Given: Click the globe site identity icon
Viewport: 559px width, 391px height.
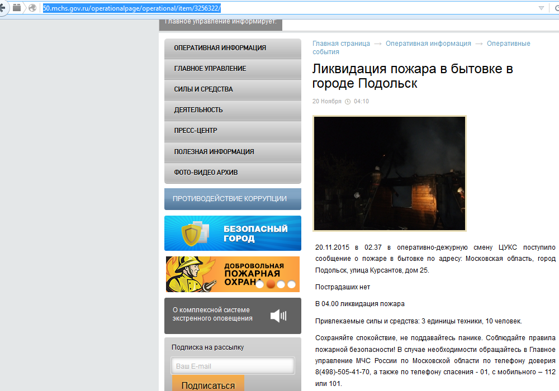Looking at the screenshot, I should pyautogui.click(x=32, y=8).
